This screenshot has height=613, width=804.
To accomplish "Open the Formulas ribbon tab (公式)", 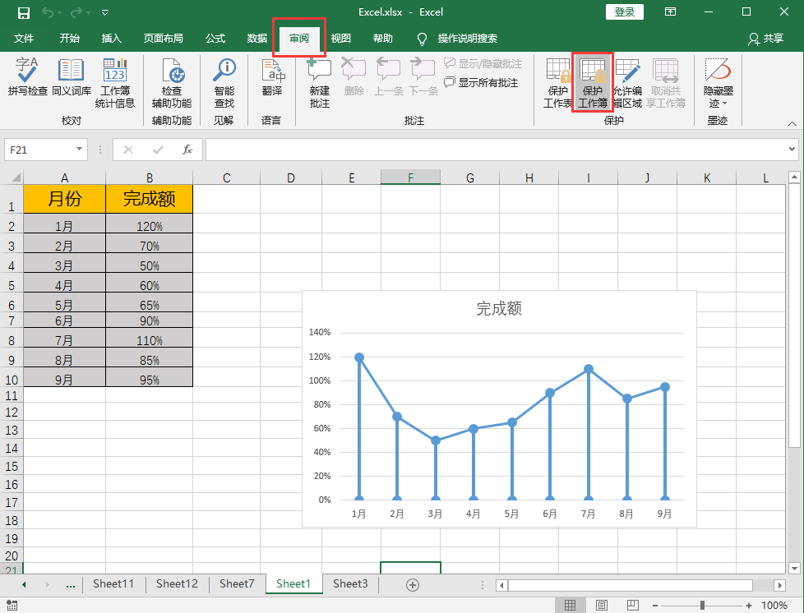I will pos(215,39).
